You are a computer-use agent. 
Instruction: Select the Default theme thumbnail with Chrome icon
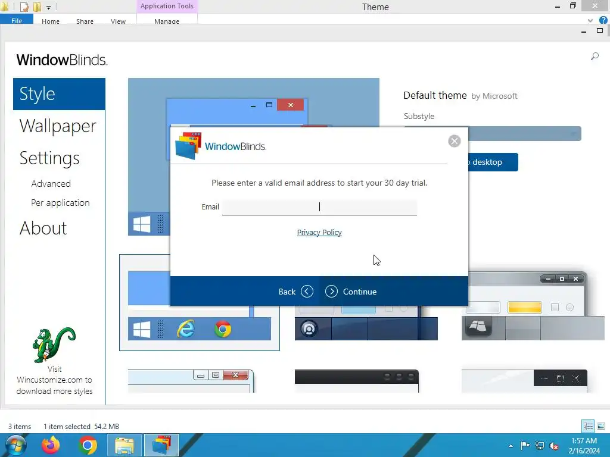[x=200, y=303]
